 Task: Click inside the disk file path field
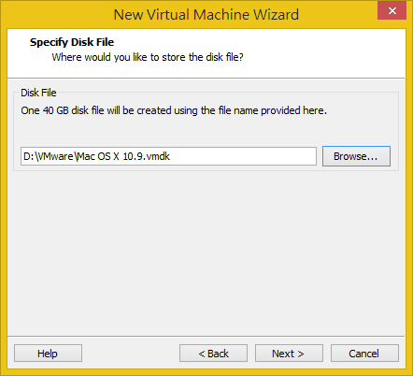[168, 156]
